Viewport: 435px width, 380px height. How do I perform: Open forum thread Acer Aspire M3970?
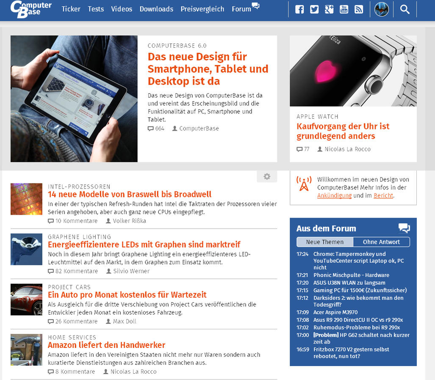(x=335, y=312)
